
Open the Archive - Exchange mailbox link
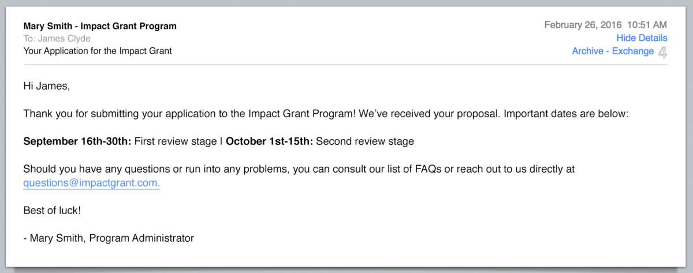pyautogui.click(x=613, y=51)
